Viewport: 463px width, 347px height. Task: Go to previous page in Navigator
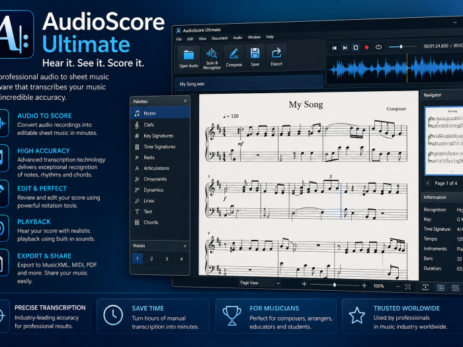(x=428, y=183)
